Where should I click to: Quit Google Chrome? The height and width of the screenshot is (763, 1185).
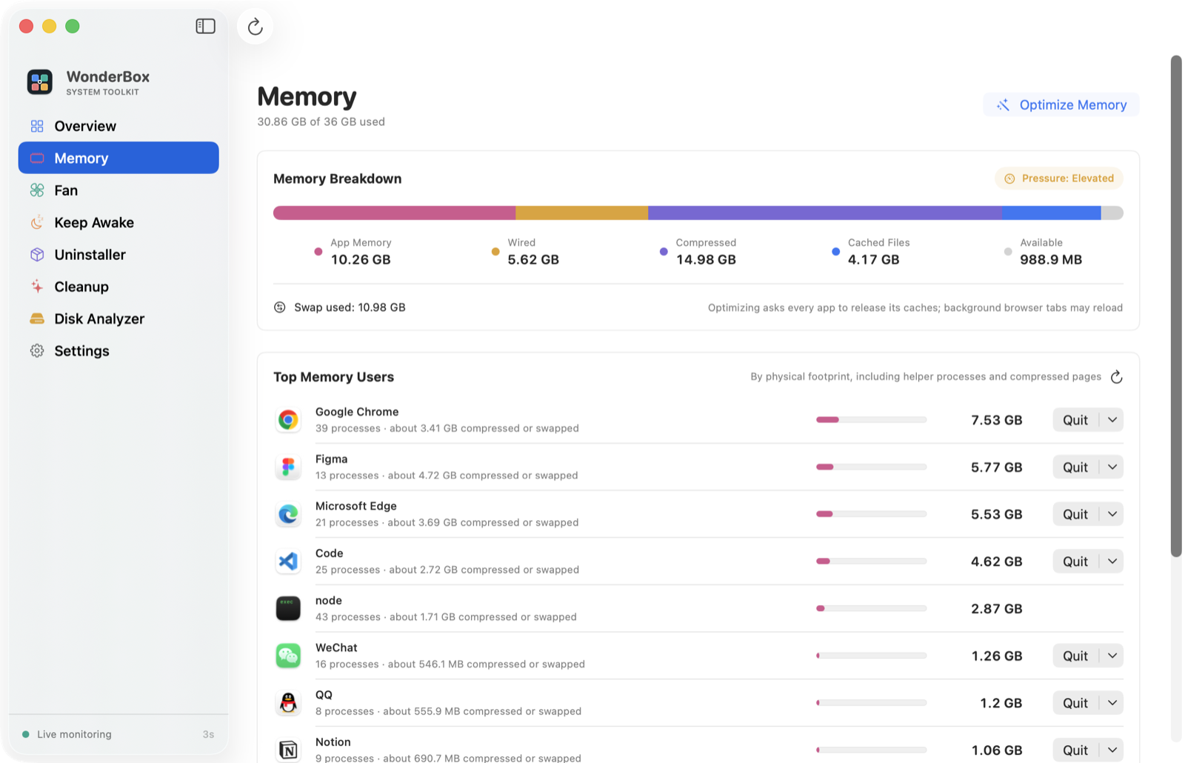(1075, 420)
